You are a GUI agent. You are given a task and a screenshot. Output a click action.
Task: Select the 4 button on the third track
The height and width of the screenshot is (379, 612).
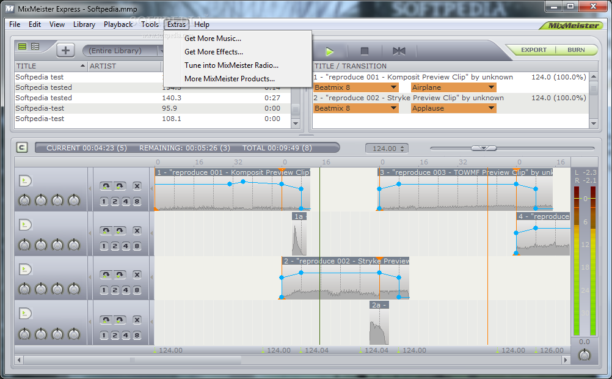click(x=126, y=290)
